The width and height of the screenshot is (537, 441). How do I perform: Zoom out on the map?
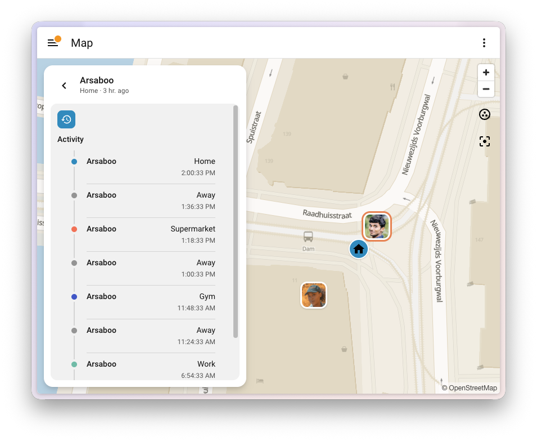486,89
